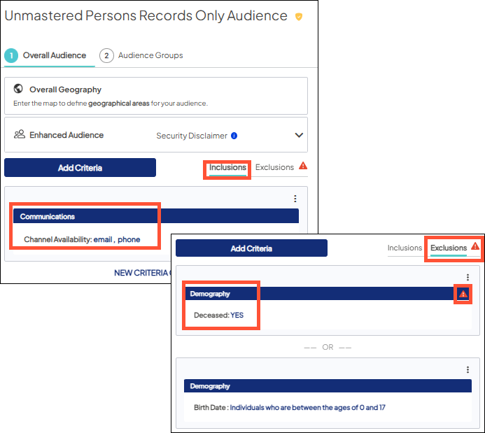The image size is (485, 433).
Task: Click the globe icon for Overall Geography
Action: pos(18,90)
